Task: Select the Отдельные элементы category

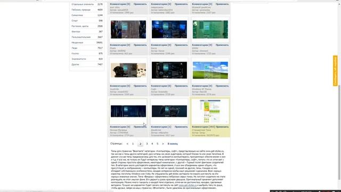Action: [x=87, y=4]
